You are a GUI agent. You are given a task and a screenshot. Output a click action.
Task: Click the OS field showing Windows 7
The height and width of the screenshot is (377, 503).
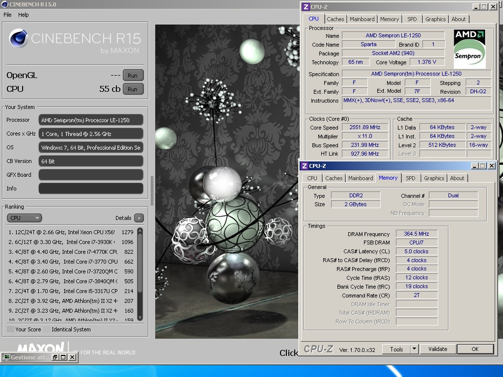91,147
